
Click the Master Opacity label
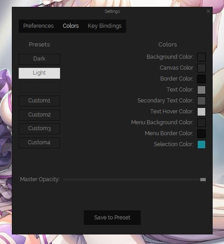40,179
